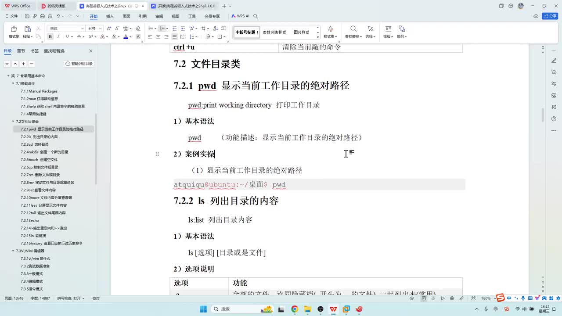
Task: Collapse the 7.2文件目录类 tree node
Action: tap(13, 122)
